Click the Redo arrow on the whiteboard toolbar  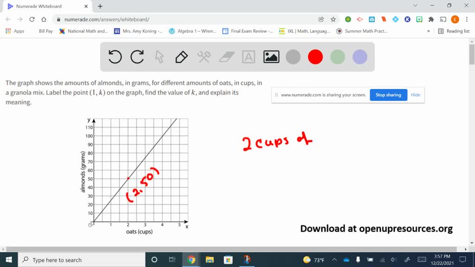click(x=137, y=57)
